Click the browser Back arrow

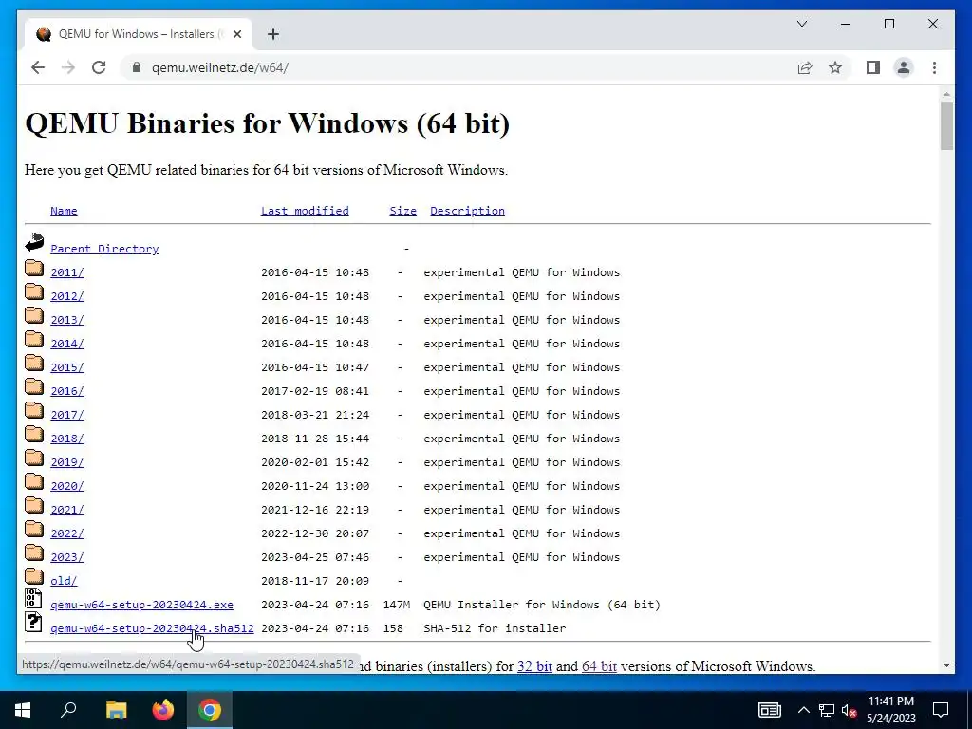point(38,67)
